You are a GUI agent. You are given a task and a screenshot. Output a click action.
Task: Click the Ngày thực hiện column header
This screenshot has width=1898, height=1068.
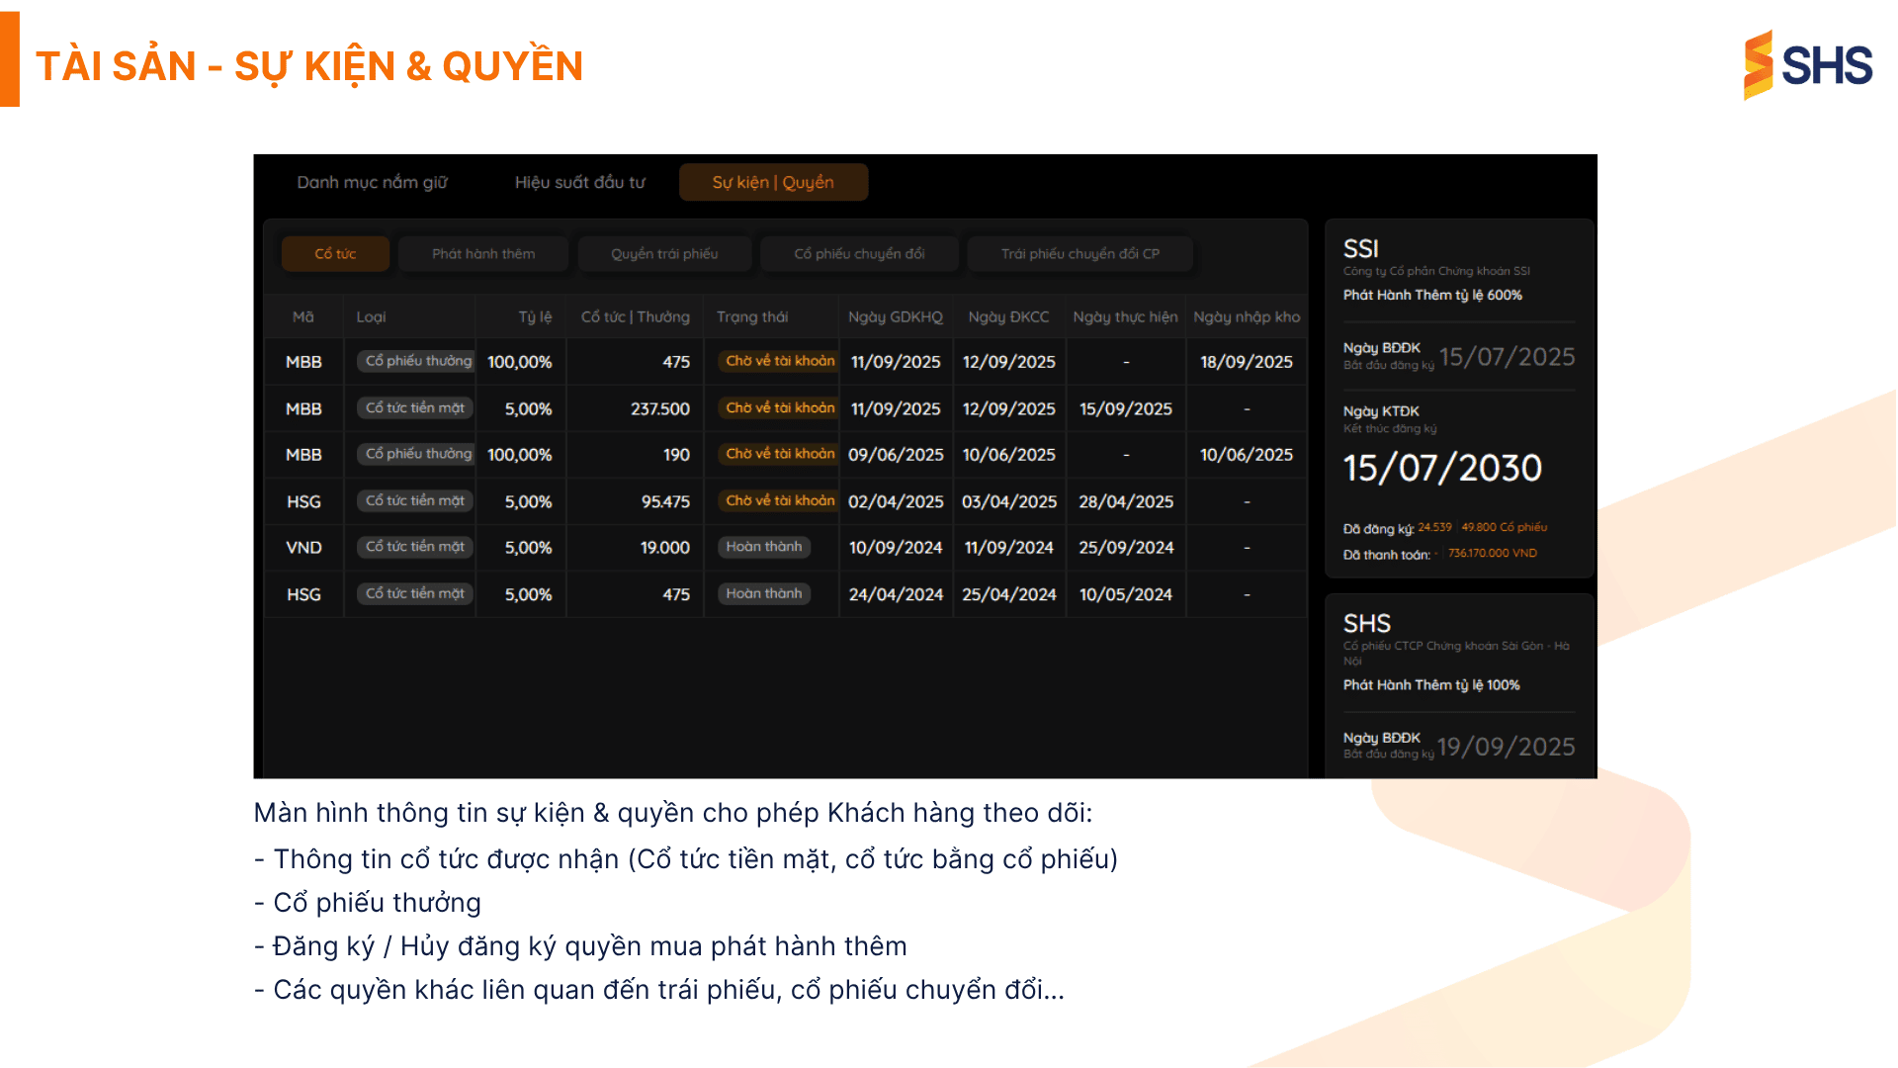[1125, 317]
